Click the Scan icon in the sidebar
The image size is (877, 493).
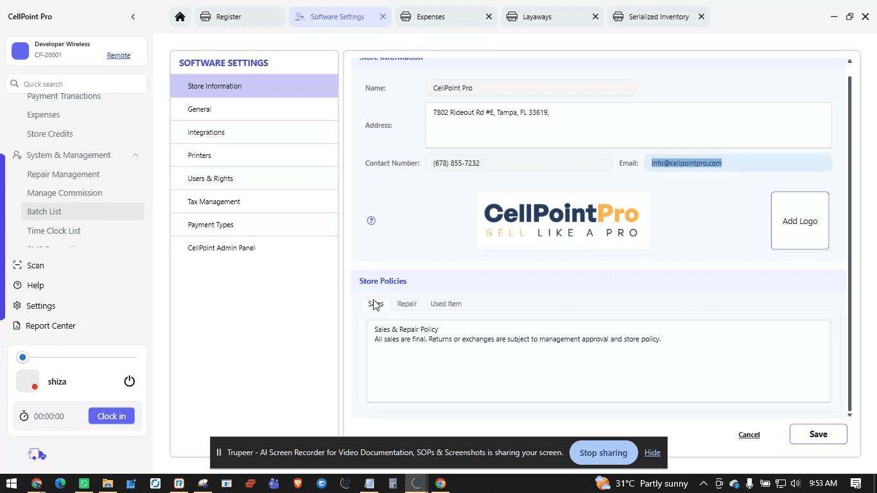[x=17, y=265]
